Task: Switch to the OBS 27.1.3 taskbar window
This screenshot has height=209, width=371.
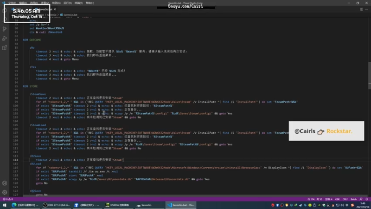Action: point(55,205)
